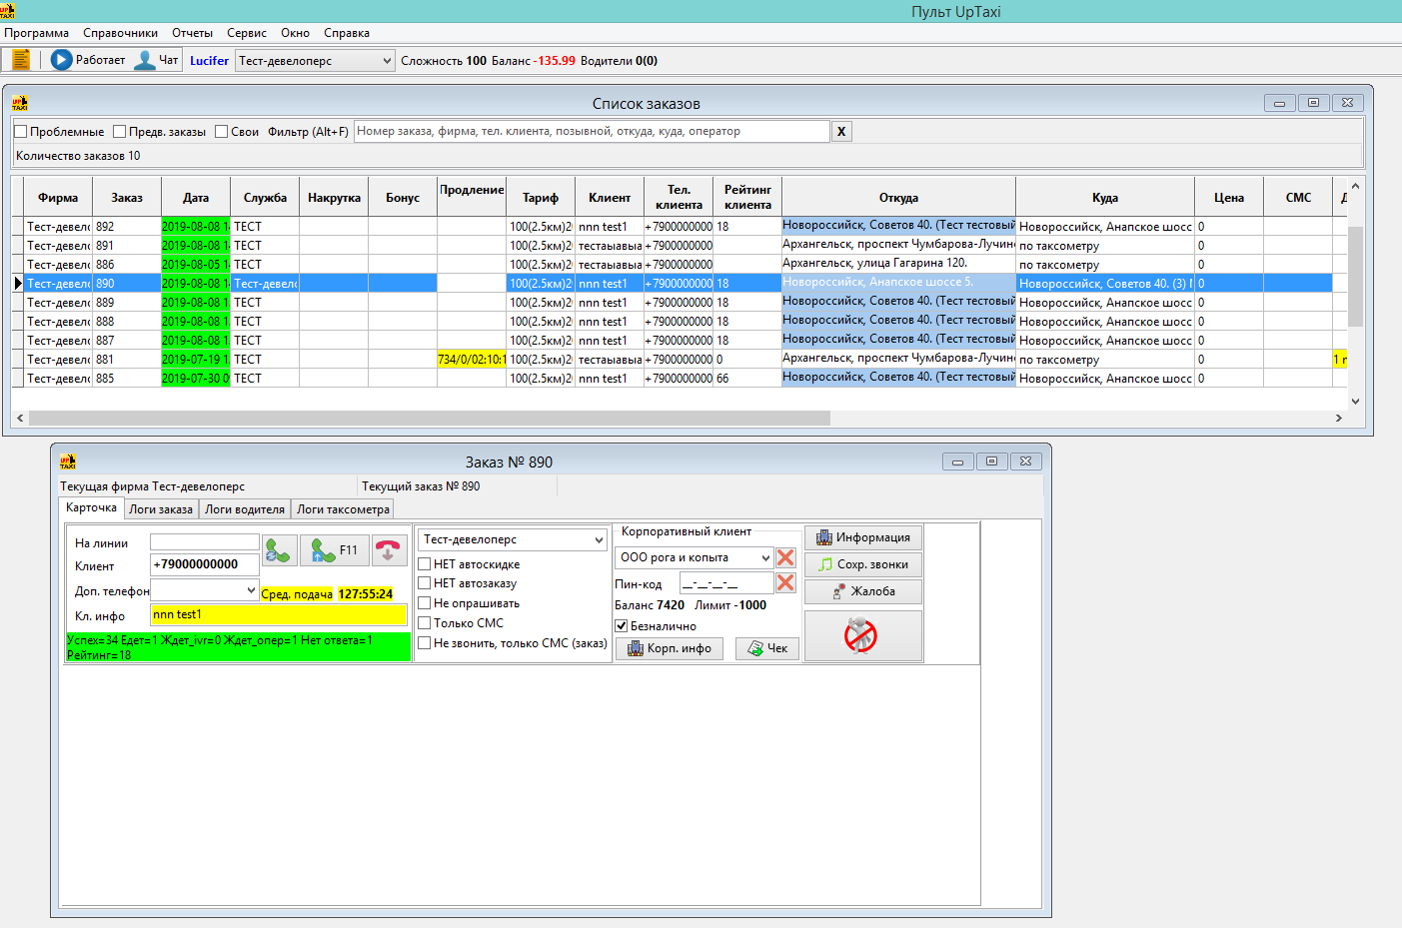Image resolution: width=1402 pixels, height=928 pixels.
Task: Uncheck the Безналично checkbox
Action: (x=622, y=626)
